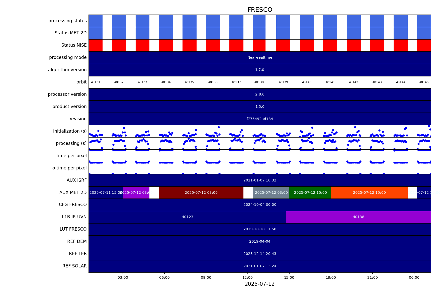Click the Near-realtime processing mode text
The width and height of the screenshot is (444, 296).
[260, 58]
